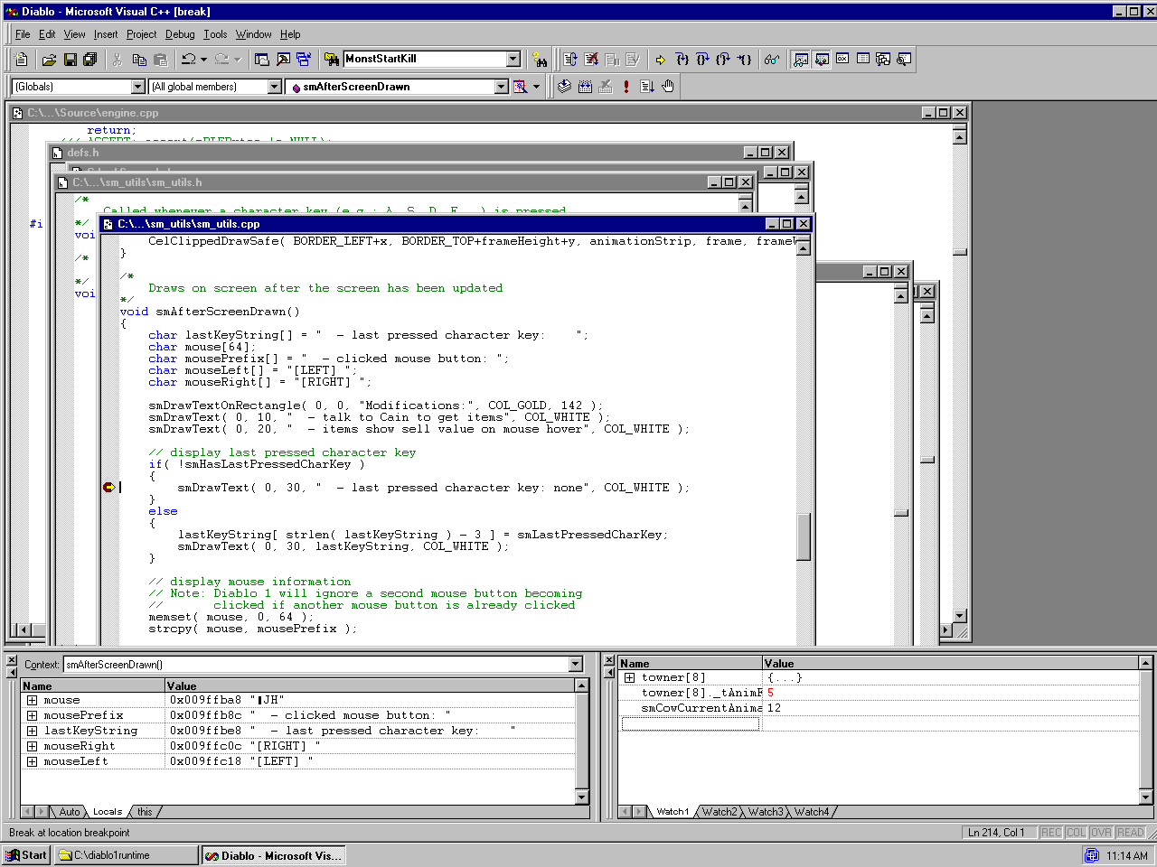Click the Build icon in the build minibar

[585, 87]
